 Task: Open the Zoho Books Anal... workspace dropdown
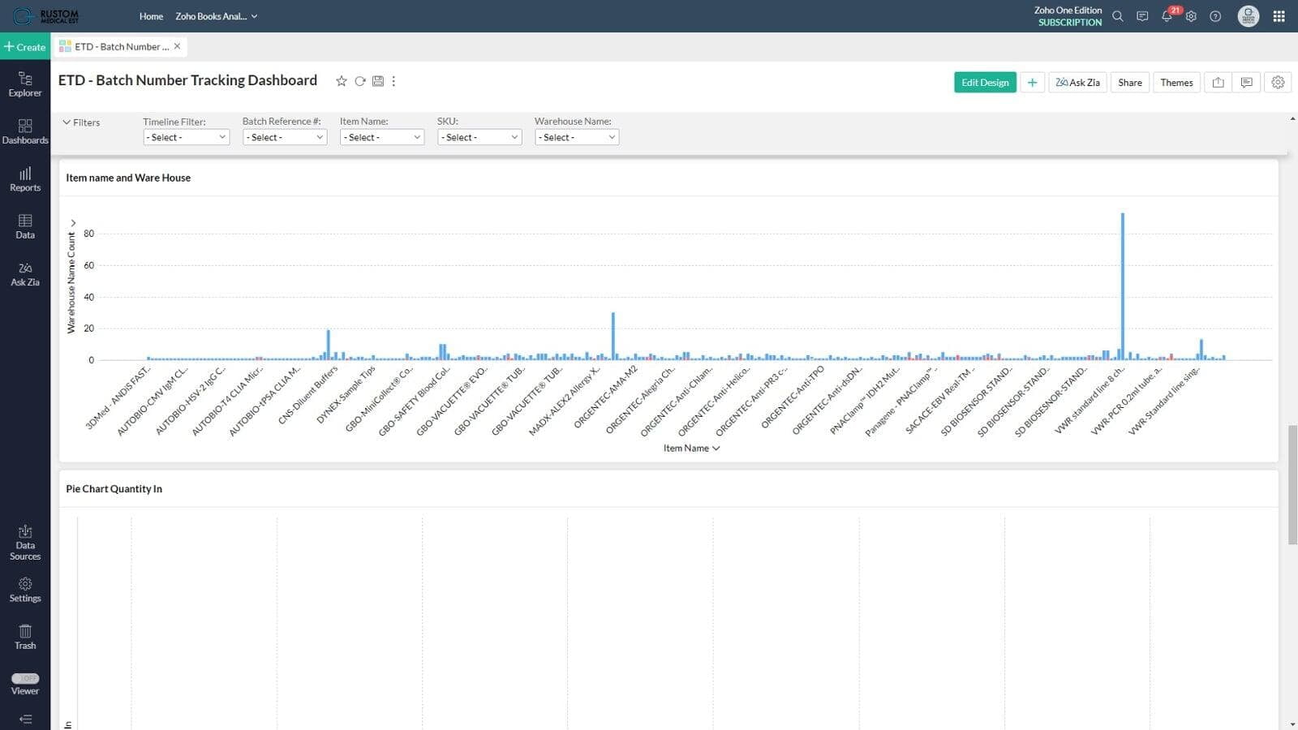pyautogui.click(x=216, y=16)
